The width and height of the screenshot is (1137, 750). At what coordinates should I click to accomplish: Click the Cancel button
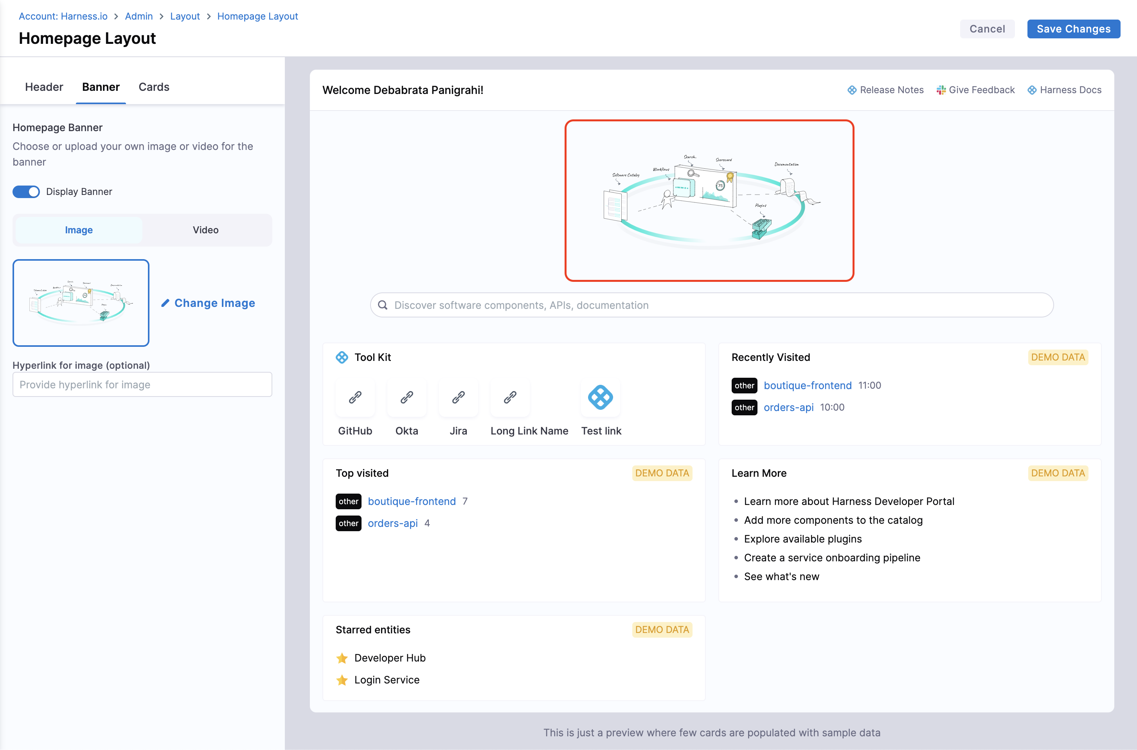pos(987,29)
